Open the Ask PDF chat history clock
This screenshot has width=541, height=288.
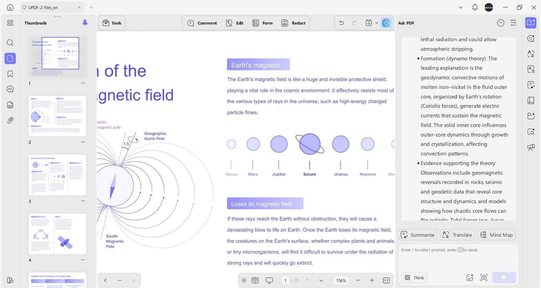501,23
